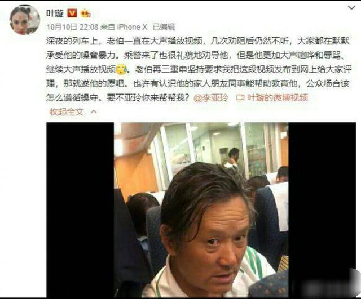The width and height of the screenshot is (361, 299).
Task: Click the 来自 source label
Action: click(108, 27)
